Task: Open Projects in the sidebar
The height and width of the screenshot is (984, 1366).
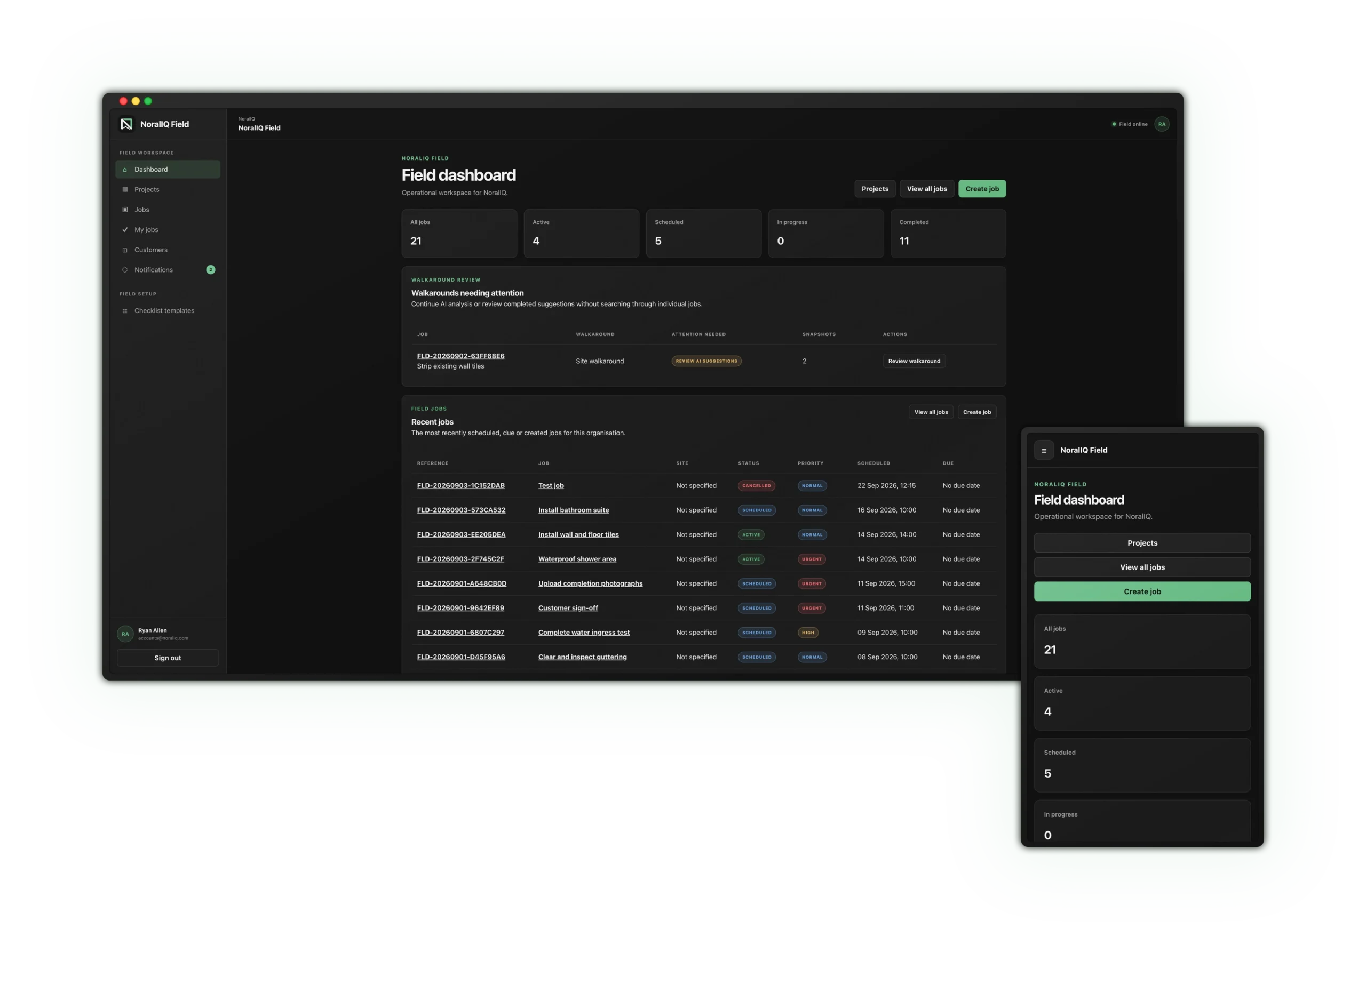Action: (x=168, y=189)
